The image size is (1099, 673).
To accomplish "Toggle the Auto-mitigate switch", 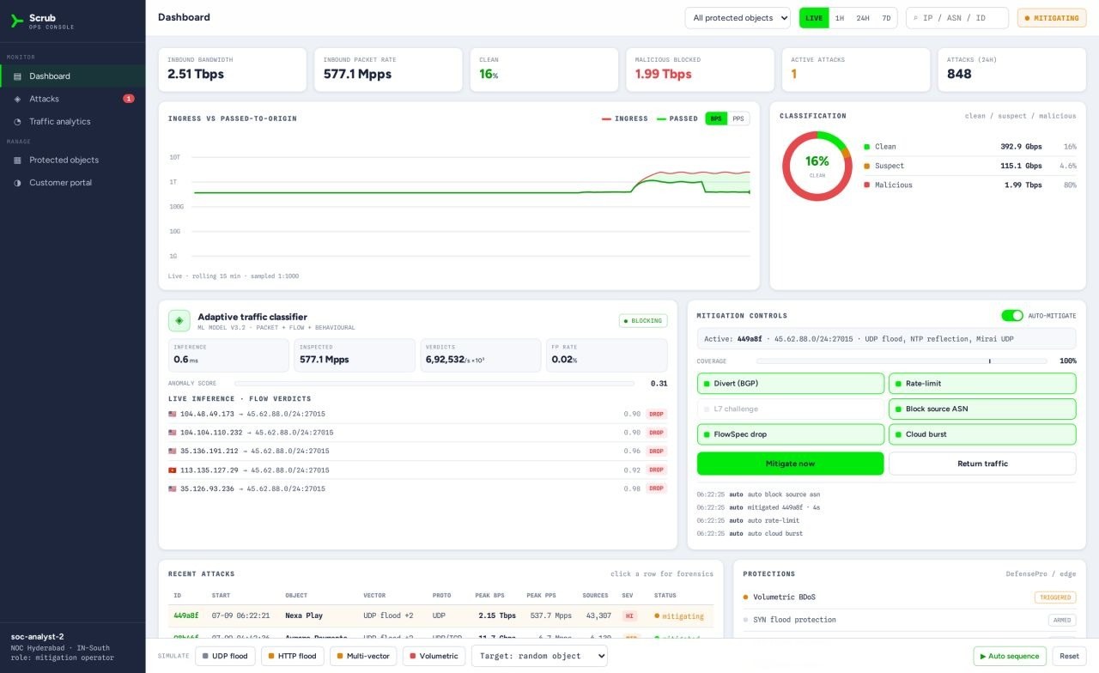I will [1012, 316].
